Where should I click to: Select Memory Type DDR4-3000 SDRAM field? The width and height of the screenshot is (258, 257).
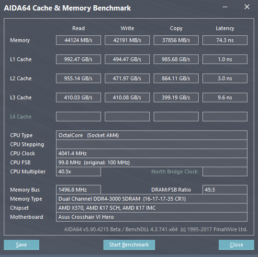point(152,199)
